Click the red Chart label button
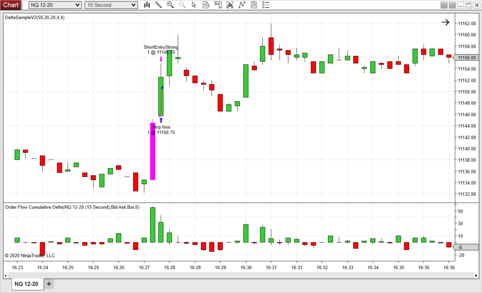The height and width of the screenshot is (293, 482). click(x=11, y=5)
